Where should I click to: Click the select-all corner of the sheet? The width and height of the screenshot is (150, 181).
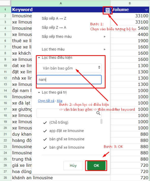(x=5, y=3)
